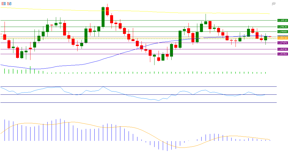Click the light blue RSI oscillator line
The width and height of the screenshot is (289, 159).
(134, 97)
